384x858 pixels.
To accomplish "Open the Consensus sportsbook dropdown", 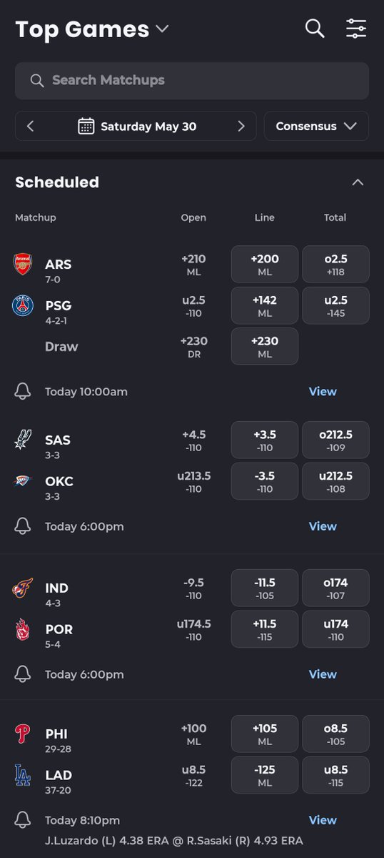I will (316, 126).
